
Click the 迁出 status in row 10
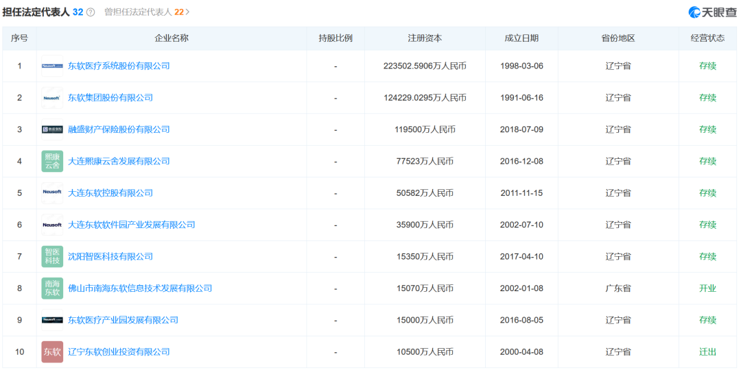click(x=707, y=351)
